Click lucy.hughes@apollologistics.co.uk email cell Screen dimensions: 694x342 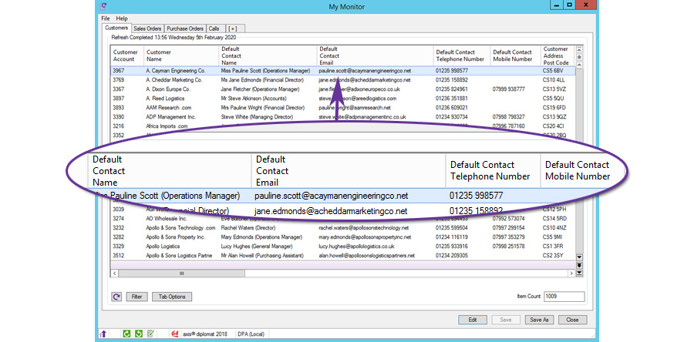357,246
